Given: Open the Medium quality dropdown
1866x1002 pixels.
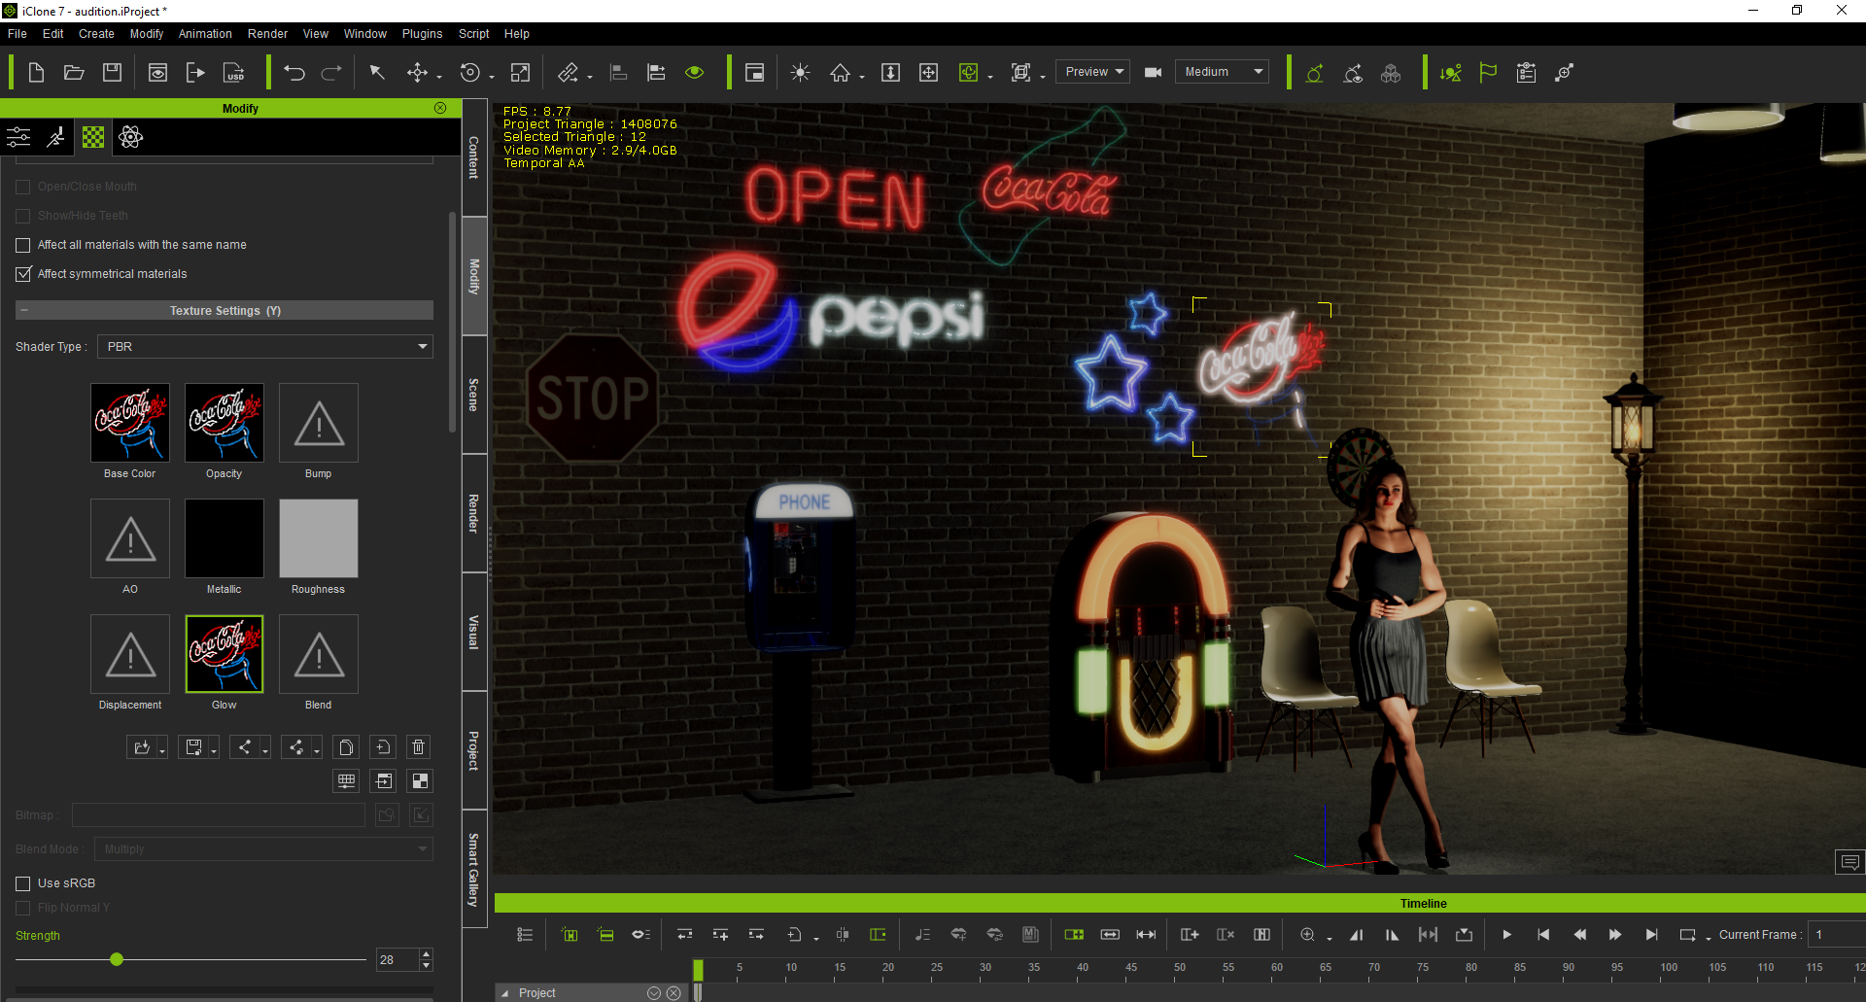Looking at the screenshot, I should tap(1223, 72).
